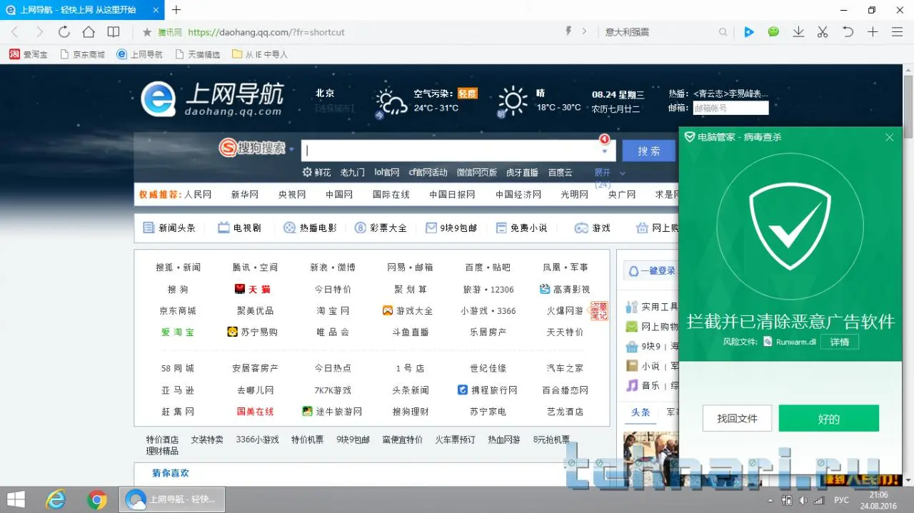
Task: Open Windows Start menu
Action: (16, 499)
